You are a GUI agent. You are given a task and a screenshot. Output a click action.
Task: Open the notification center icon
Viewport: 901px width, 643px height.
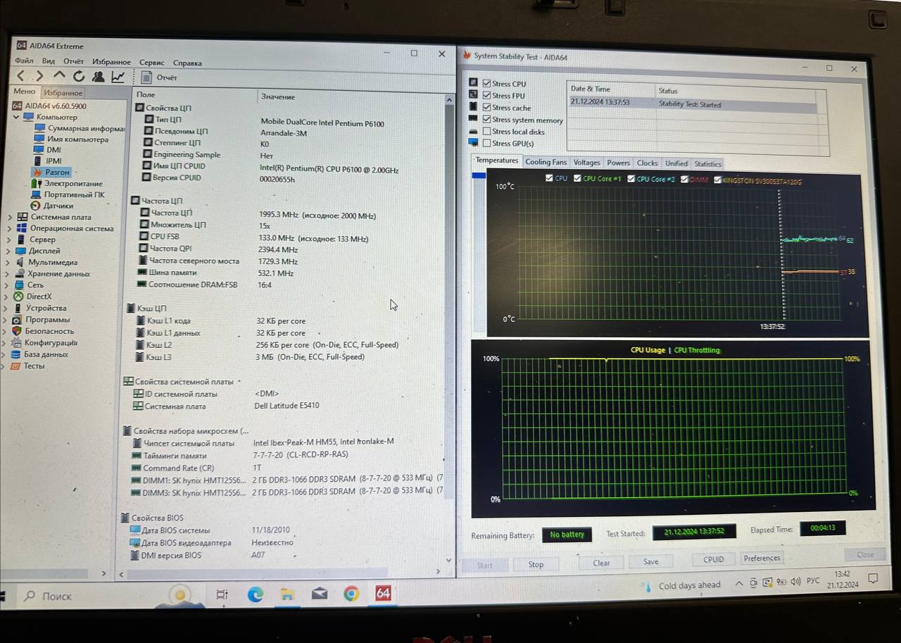873,580
